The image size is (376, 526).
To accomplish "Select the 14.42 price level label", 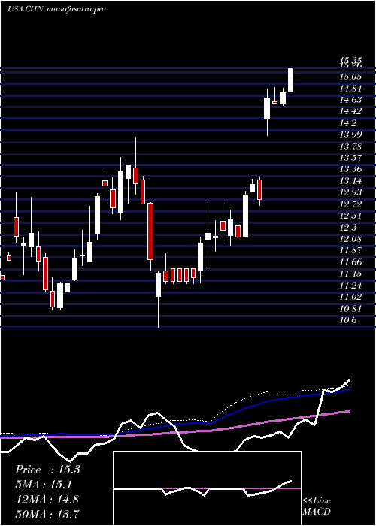I will coord(350,111).
